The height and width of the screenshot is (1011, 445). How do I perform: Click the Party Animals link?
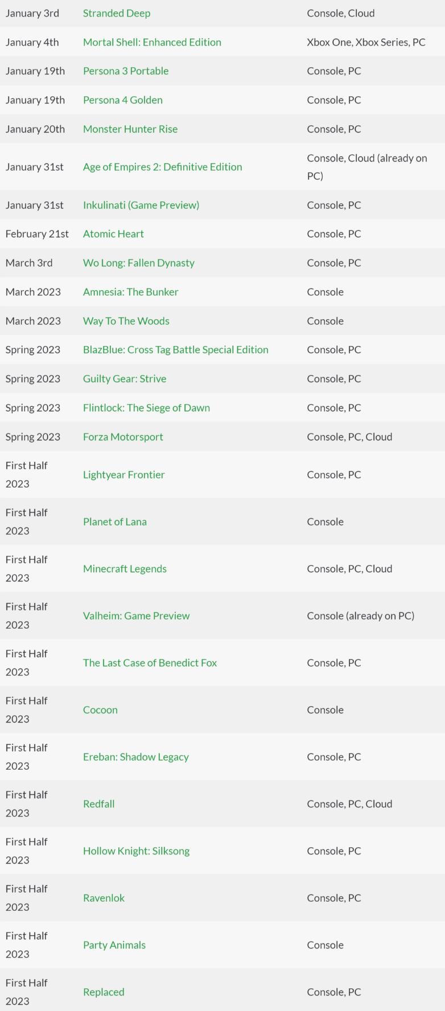[x=114, y=945]
